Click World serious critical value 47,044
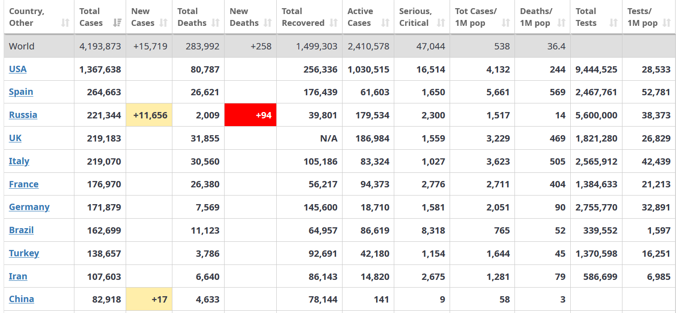The height and width of the screenshot is (313, 676). pyautogui.click(x=430, y=46)
